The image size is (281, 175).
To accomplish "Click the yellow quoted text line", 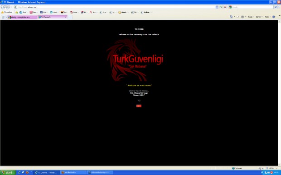I will (139, 85).
